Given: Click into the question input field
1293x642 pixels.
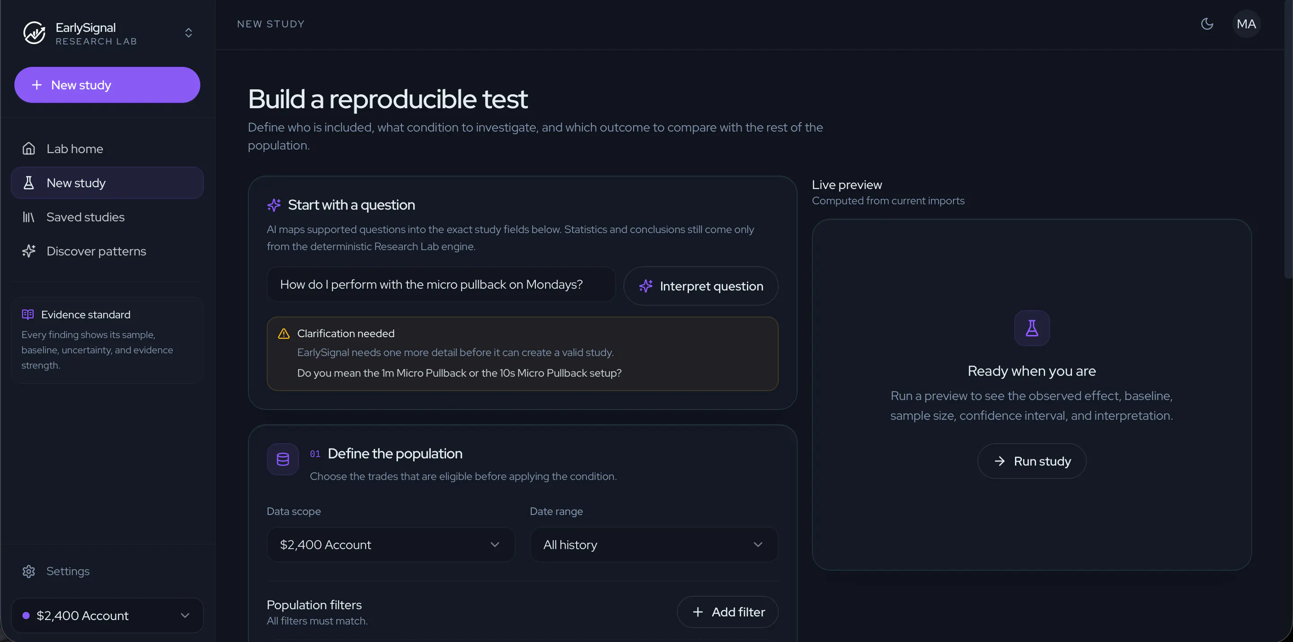Looking at the screenshot, I should pyautogui.click(x=441, y=285).
